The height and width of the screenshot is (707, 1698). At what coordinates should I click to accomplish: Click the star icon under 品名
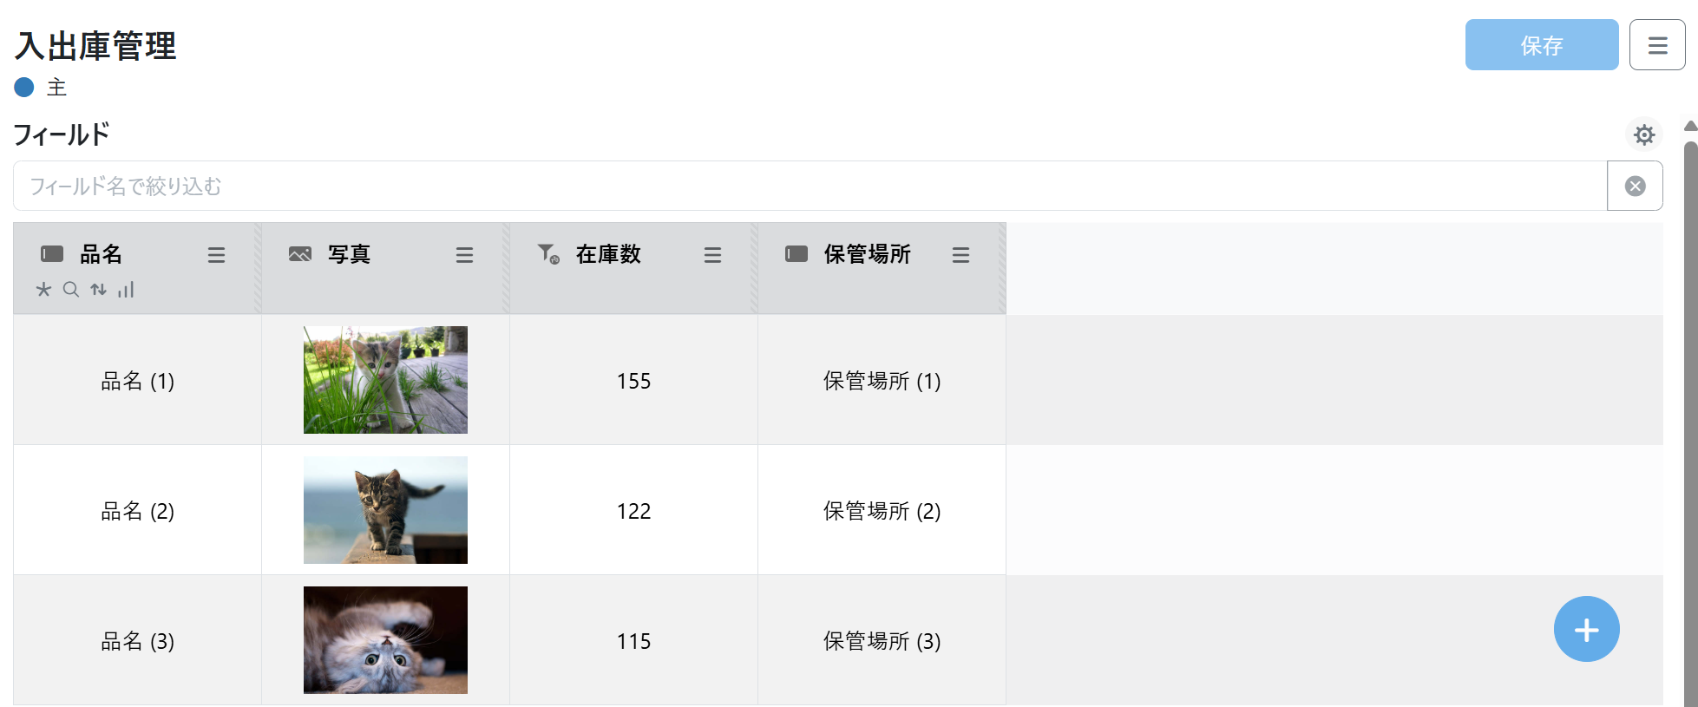click(43, 290)
